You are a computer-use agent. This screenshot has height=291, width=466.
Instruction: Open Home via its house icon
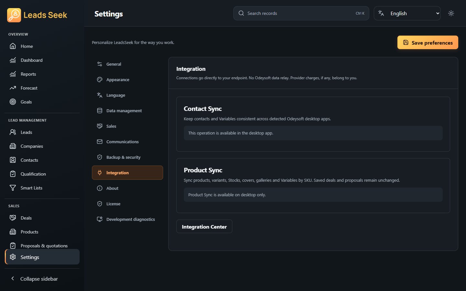(13, 46)
